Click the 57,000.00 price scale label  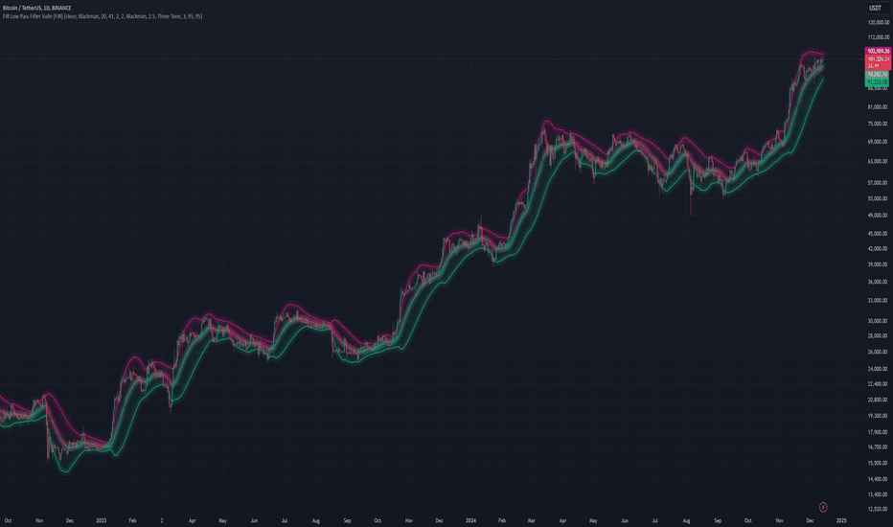pos(879,183)
